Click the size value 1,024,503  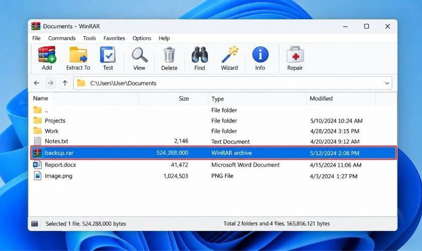tap(176, 176)
